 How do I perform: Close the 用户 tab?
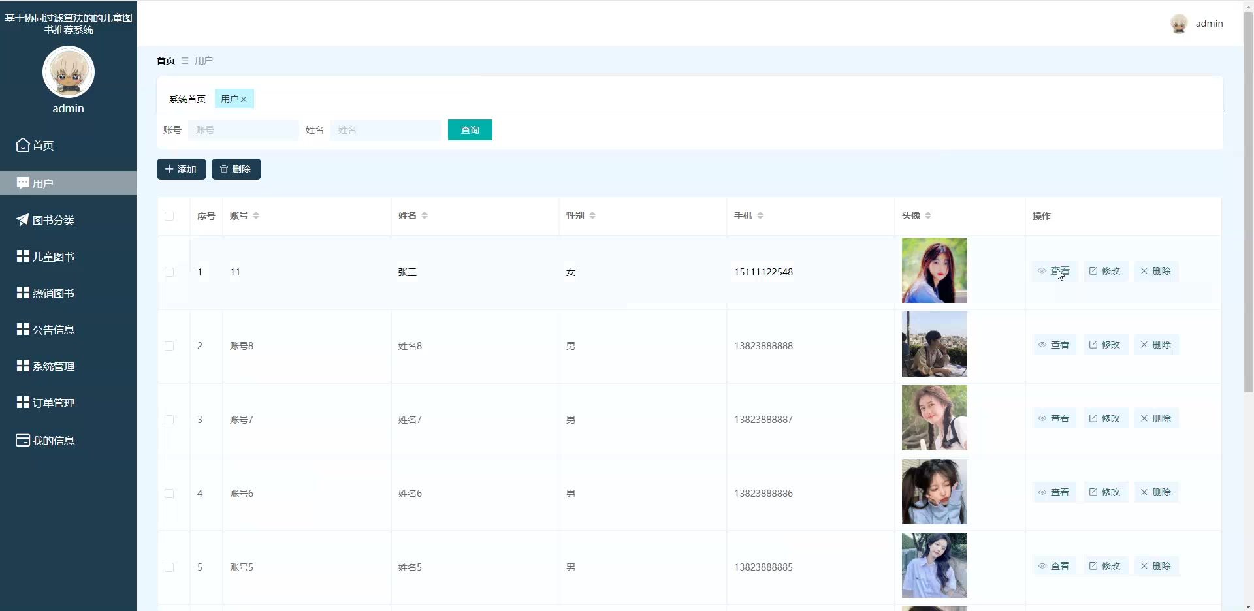tap(244, 99)
